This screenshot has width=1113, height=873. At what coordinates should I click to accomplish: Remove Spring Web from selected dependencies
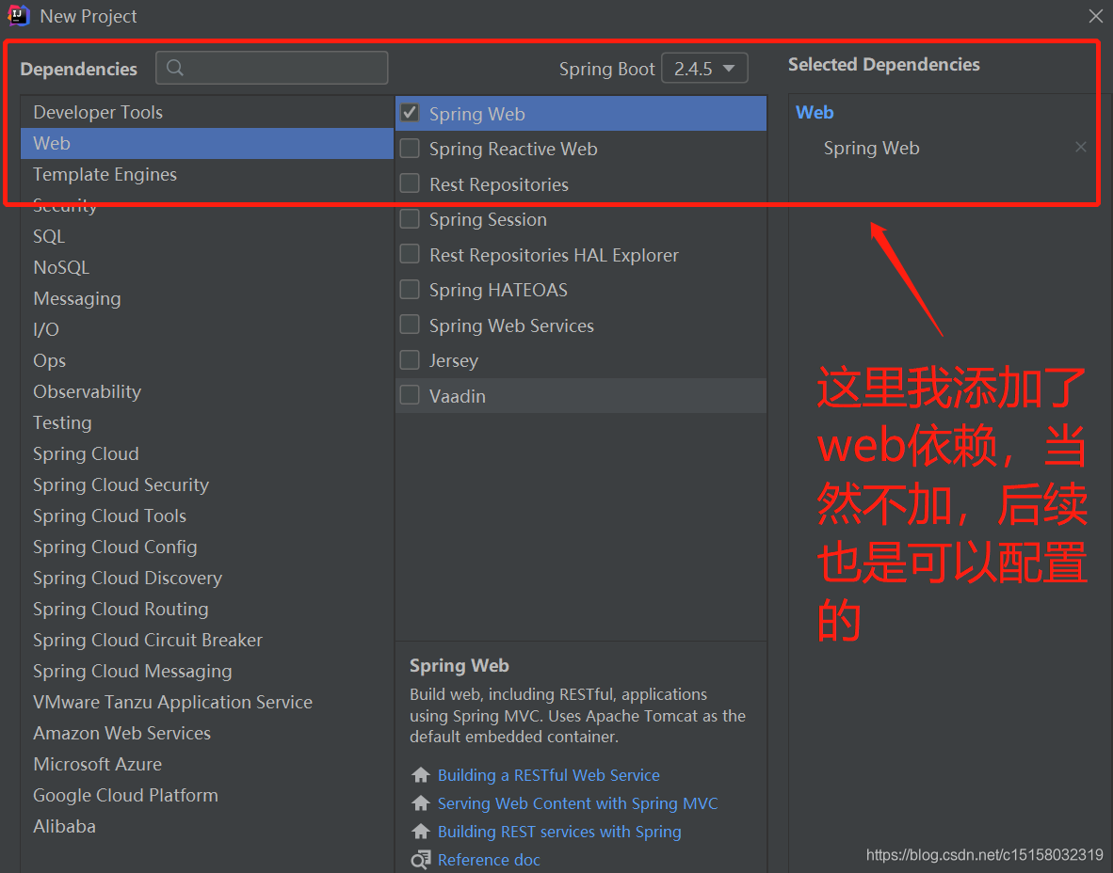1080,147
